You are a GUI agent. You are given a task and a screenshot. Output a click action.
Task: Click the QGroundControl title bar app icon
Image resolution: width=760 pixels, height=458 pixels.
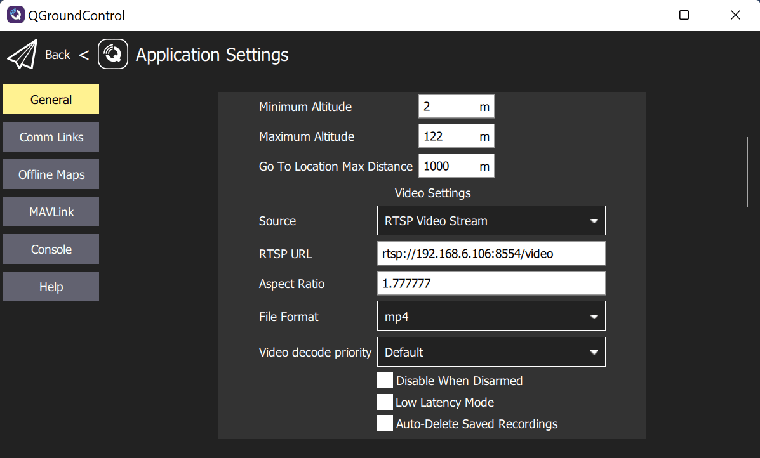tap(15, 15)
